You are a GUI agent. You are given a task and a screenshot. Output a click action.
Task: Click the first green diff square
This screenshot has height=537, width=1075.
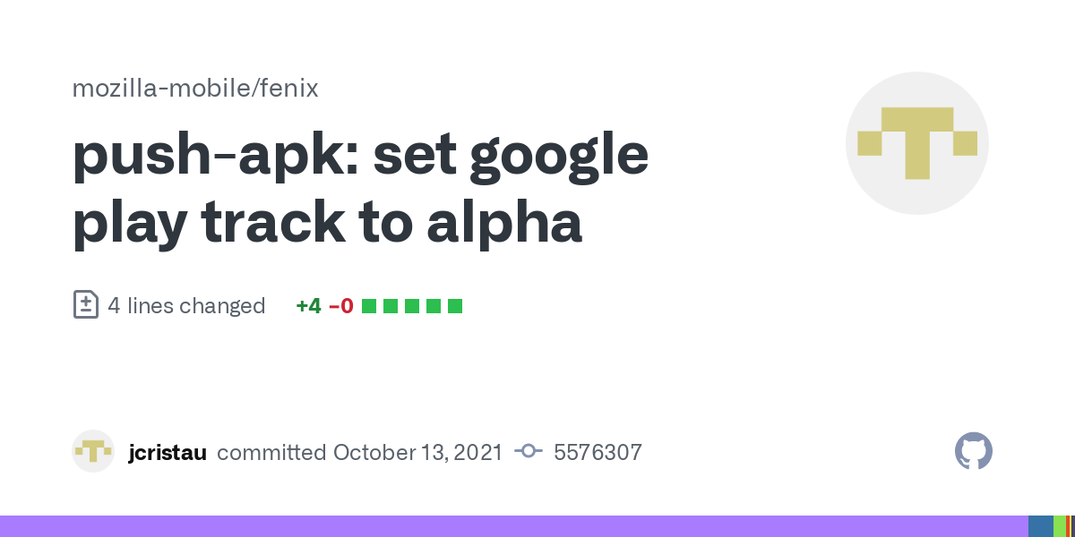[x=369, y=306]
